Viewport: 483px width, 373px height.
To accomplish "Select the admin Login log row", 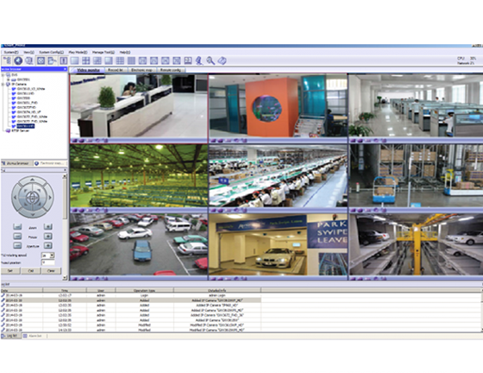I will (x=131, y=295).
